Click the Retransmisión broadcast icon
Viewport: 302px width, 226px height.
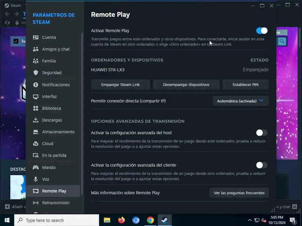click(x=36, y=203)
